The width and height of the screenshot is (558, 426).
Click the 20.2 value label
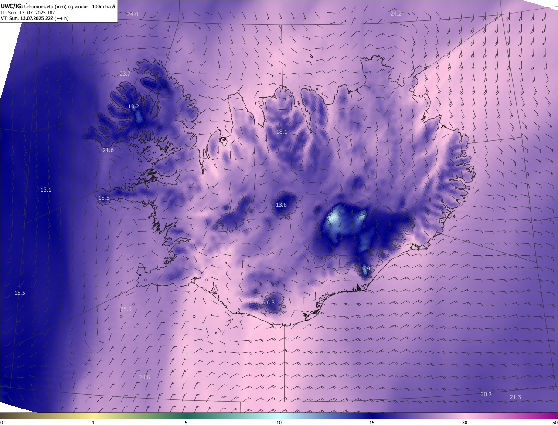pos(486,395)
